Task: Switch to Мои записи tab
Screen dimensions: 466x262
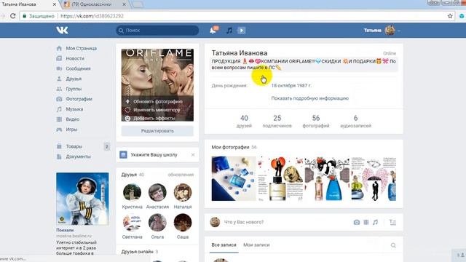Action: (256, 245)
